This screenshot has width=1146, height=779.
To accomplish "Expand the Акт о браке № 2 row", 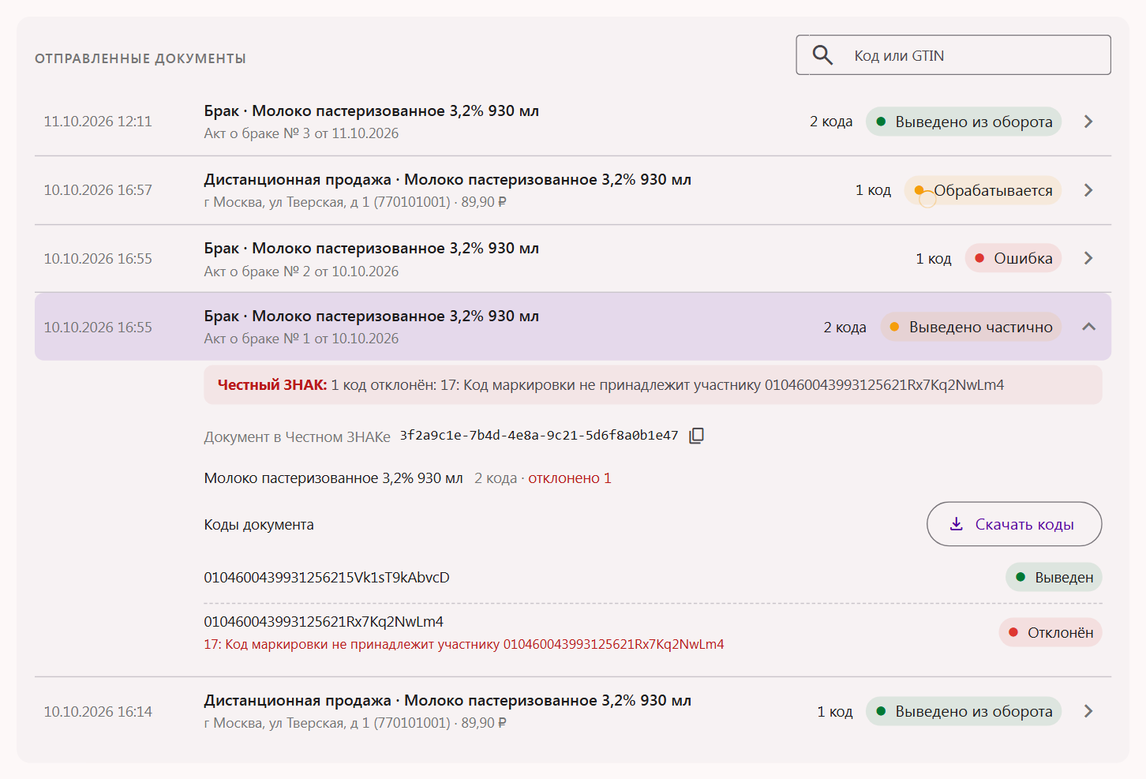I will (x=1088, y=258).
